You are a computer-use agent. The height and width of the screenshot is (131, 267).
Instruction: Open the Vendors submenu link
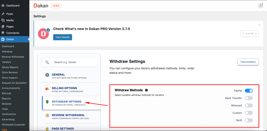tap(7, 62)
